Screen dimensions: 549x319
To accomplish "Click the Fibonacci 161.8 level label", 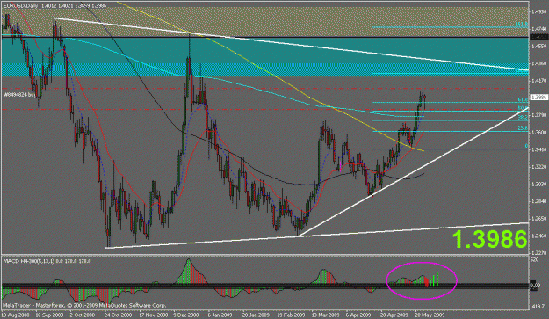I will [522, 25].
